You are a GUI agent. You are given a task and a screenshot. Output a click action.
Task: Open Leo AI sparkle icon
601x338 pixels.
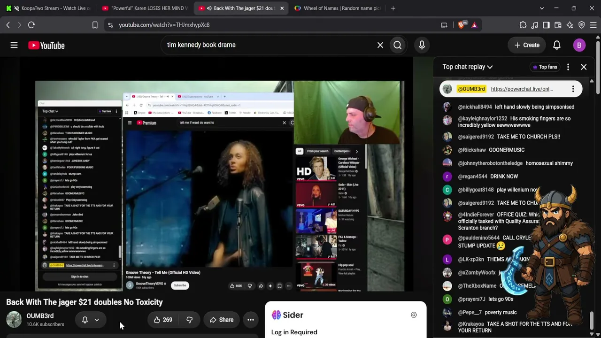pos(570,25)
